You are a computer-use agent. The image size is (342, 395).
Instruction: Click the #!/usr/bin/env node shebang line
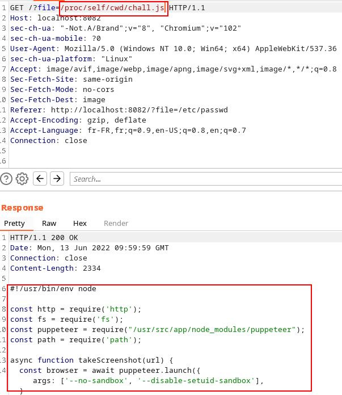pos(53,289)
